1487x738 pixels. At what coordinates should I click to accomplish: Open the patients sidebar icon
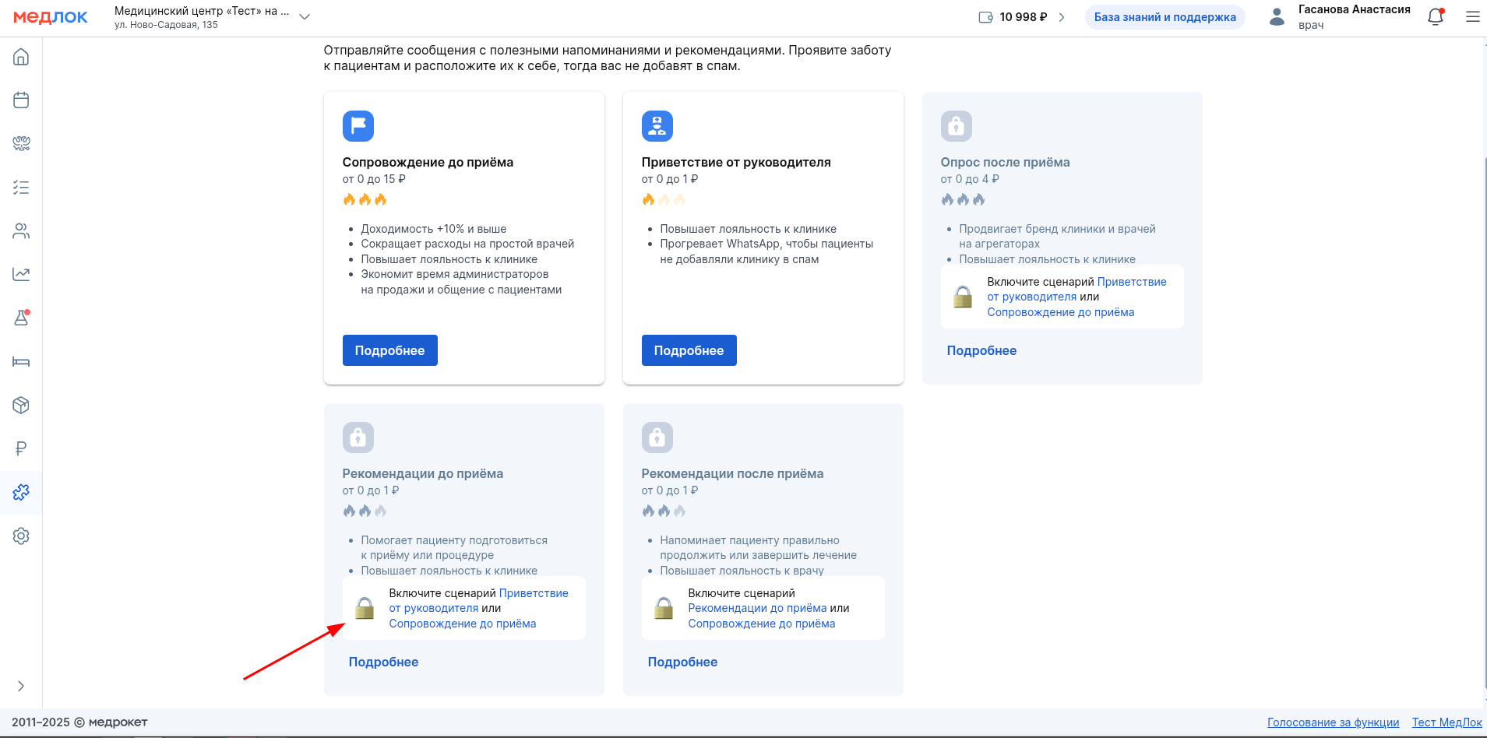coord(21,231)
